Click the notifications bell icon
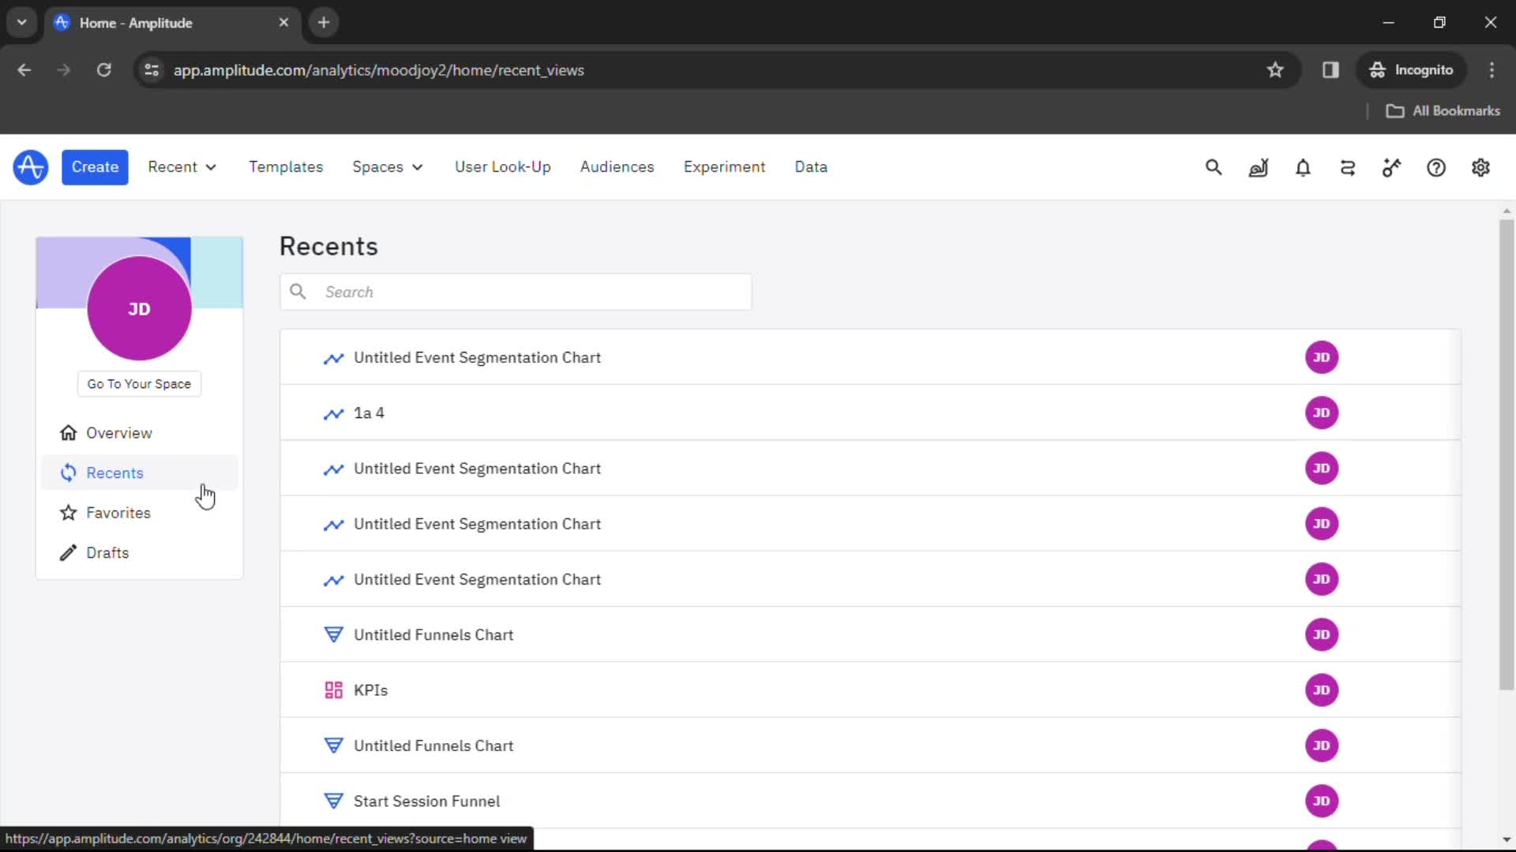This screenshot has width=1516, height=852. 1303,167
